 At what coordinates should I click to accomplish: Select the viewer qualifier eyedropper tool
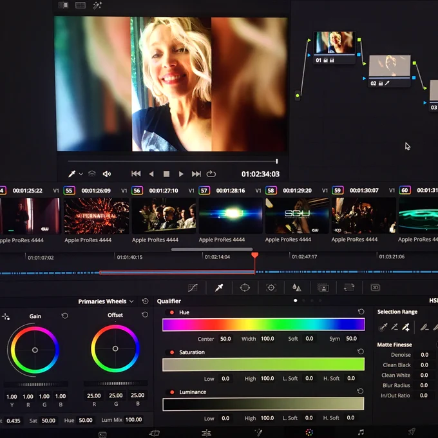pyautogui.click(x=71, y=174)
